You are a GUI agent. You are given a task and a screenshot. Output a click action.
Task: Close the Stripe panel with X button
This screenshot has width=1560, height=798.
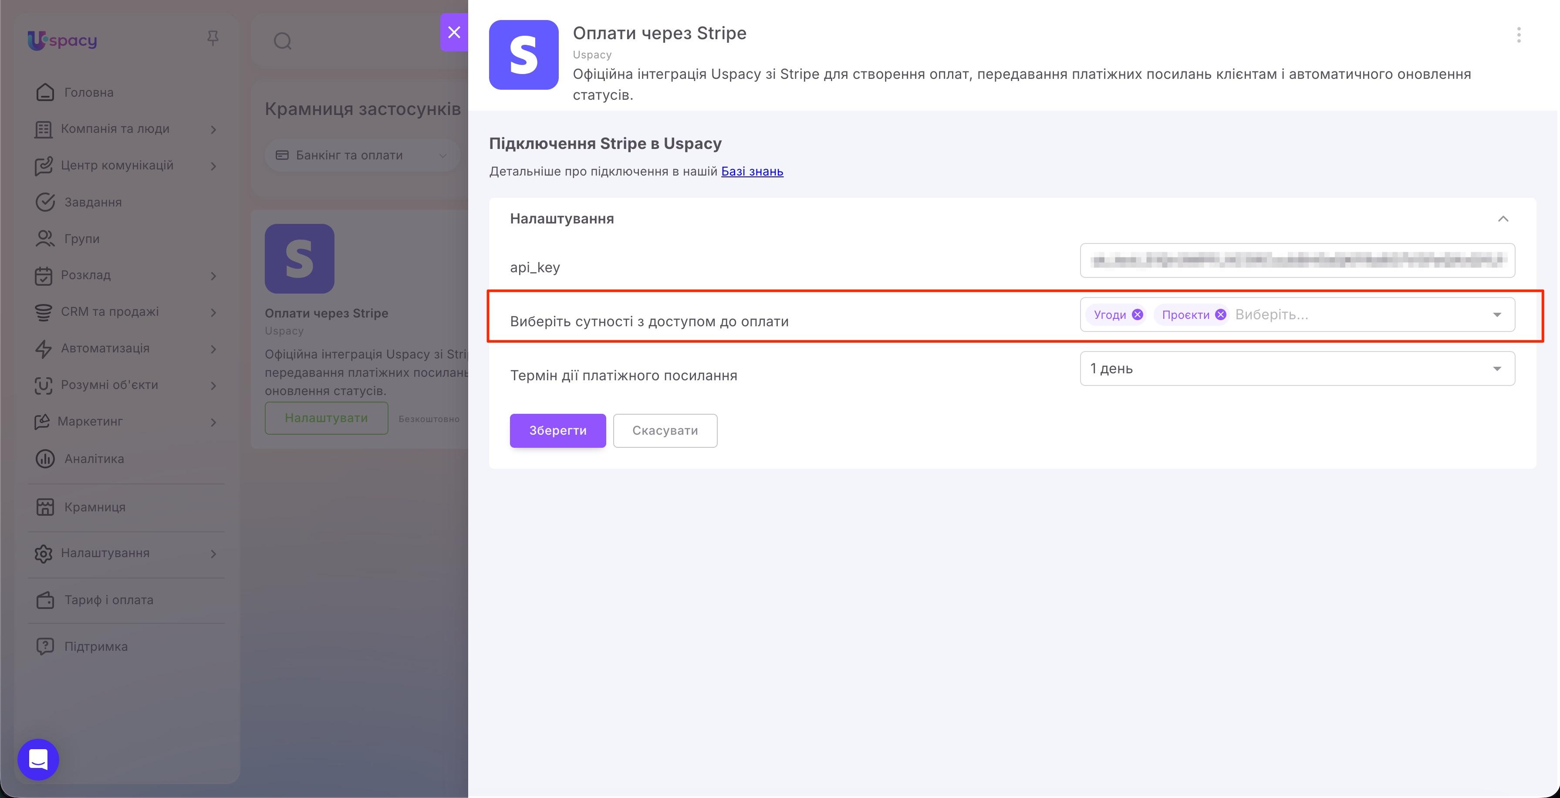click(x=454, y=32)
